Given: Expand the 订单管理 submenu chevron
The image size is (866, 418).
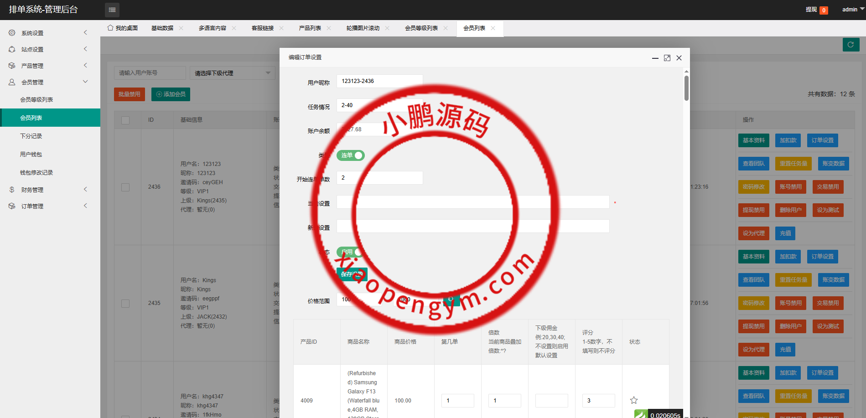Looking at the screenshot, I should (x=85, y=206).
